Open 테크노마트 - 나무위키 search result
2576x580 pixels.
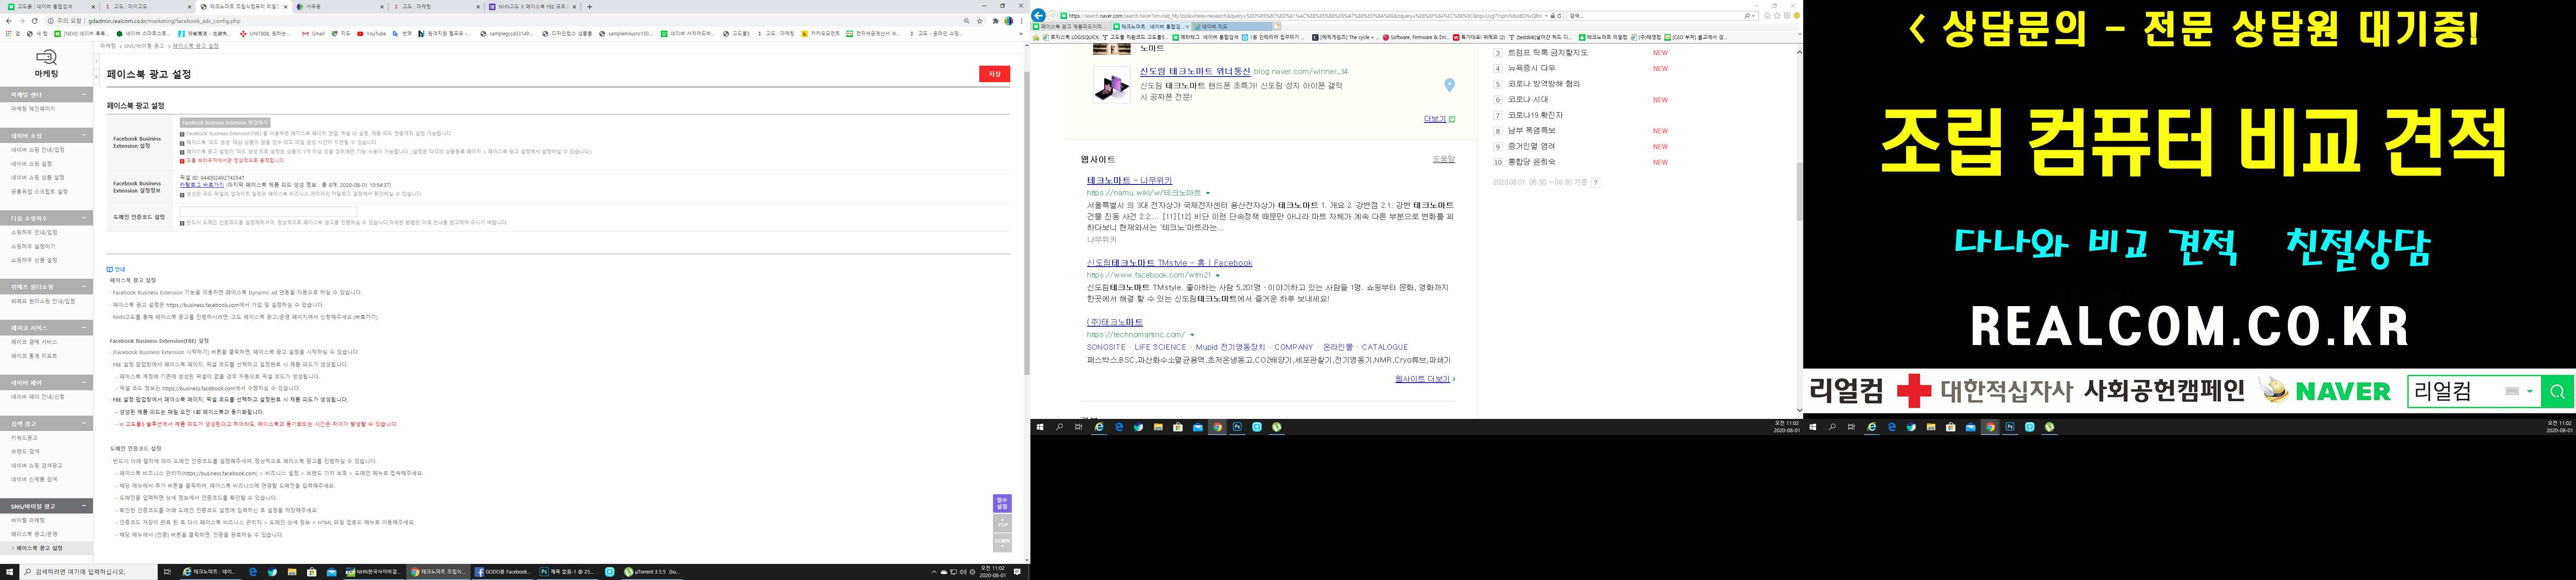pyautogui.click(x=1129, y=180)
